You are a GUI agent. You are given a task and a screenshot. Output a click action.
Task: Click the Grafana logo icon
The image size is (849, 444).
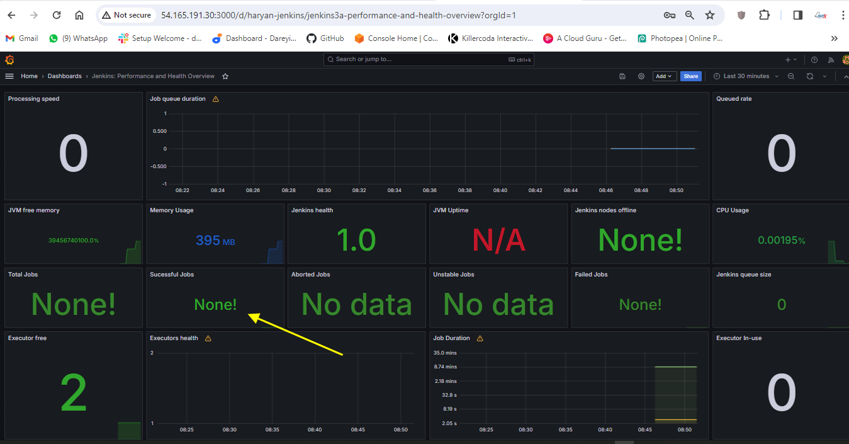point(9,60)
